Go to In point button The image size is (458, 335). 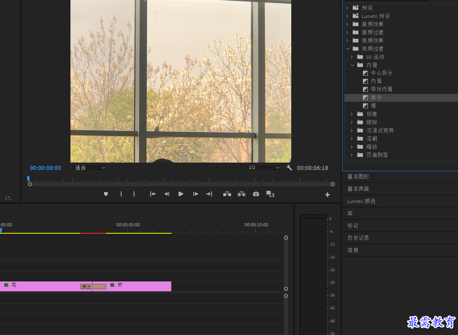click(152, 194)
